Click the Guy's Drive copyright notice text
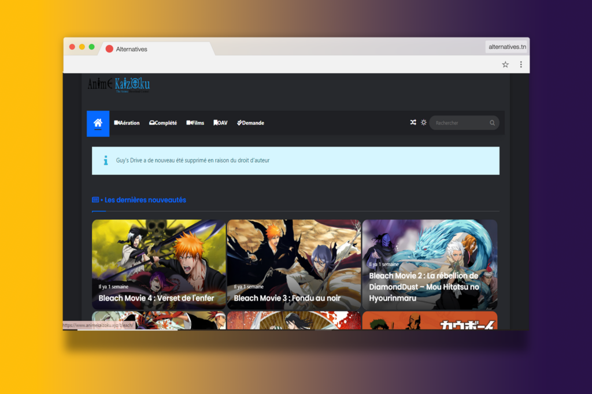Image resolution: width=592 pixels, height=394 pixels. click(x=193, y=160)
